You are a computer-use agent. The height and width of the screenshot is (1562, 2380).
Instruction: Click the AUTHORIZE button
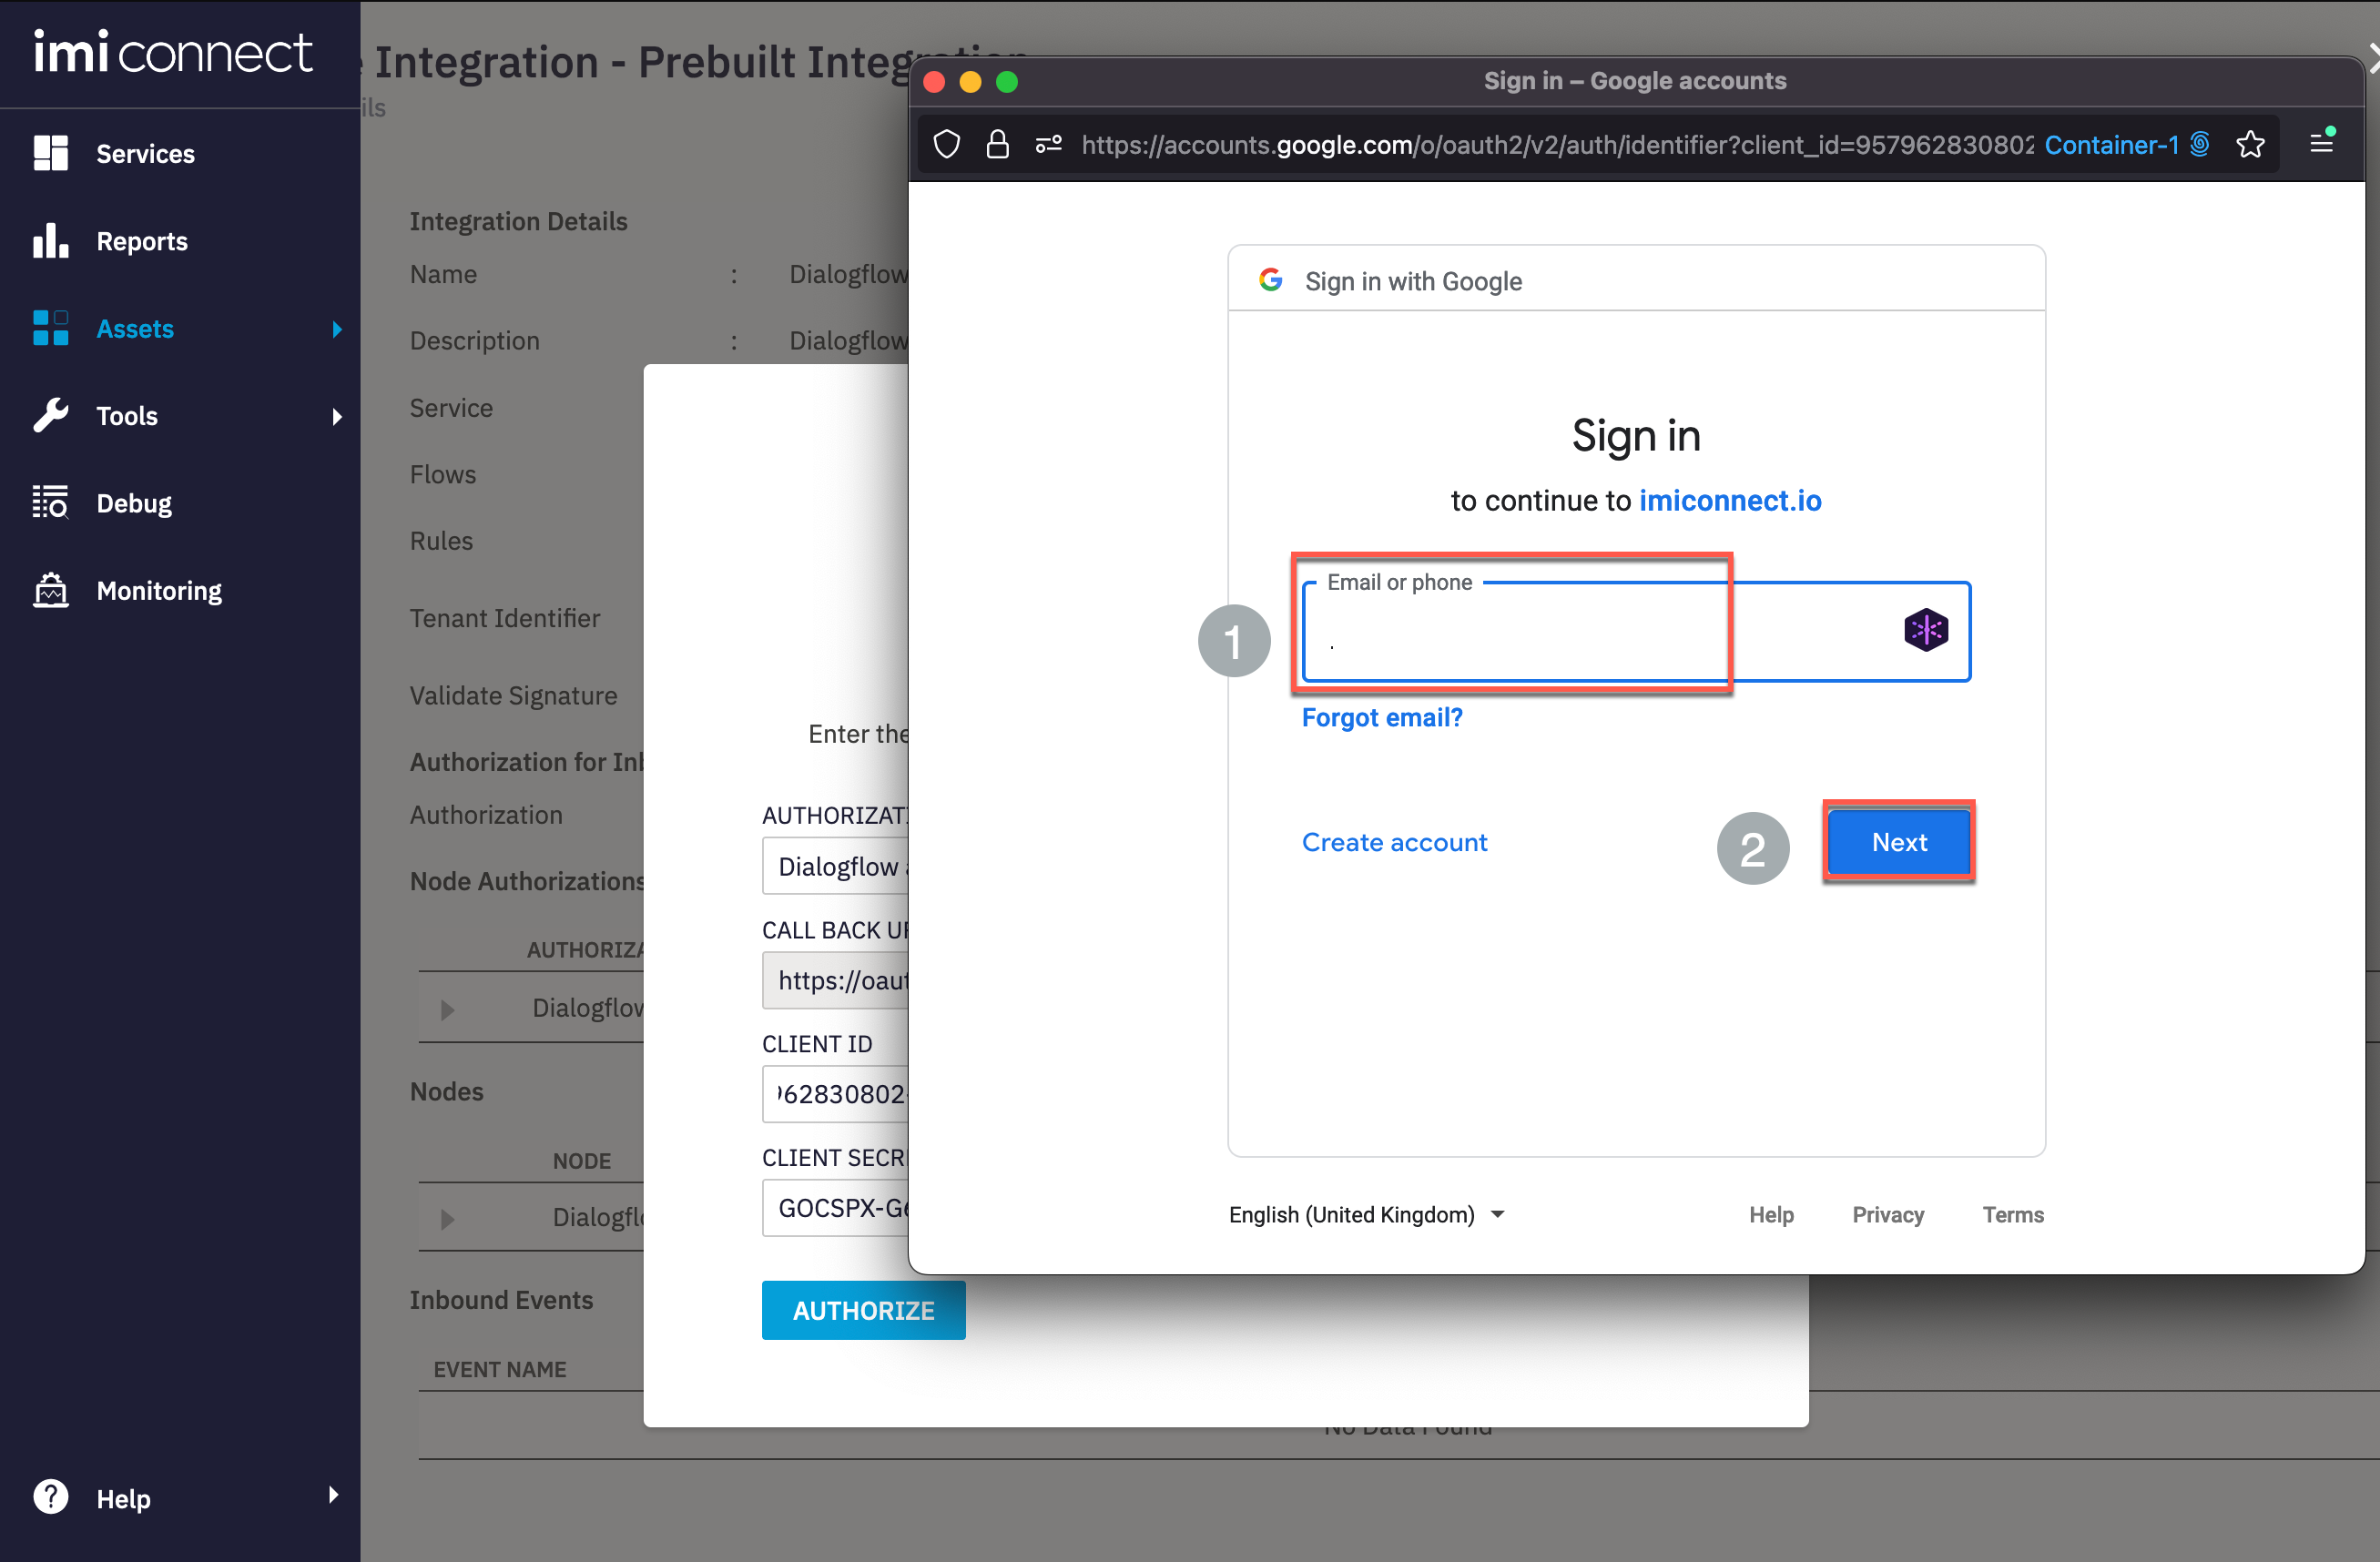point(864,1310)
